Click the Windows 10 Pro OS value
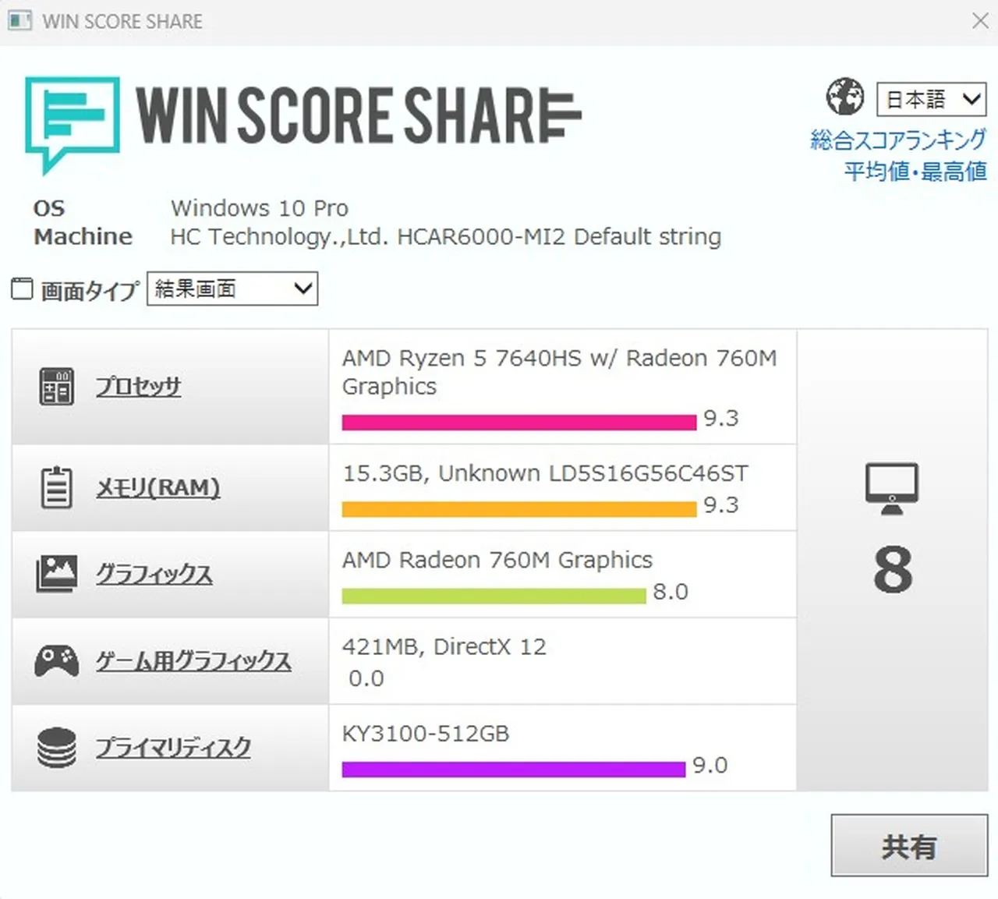 (x=260, y=208)
